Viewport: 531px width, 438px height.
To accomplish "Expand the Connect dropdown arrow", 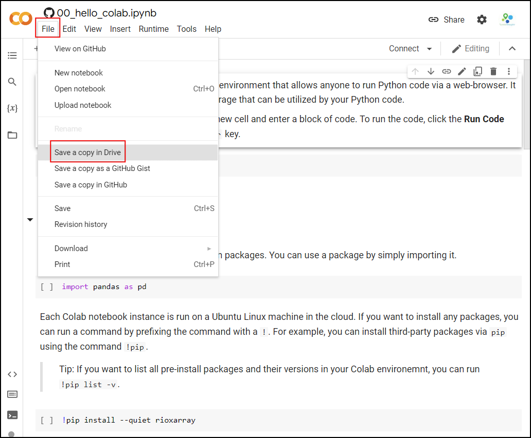I will click(x=429, y=49).
